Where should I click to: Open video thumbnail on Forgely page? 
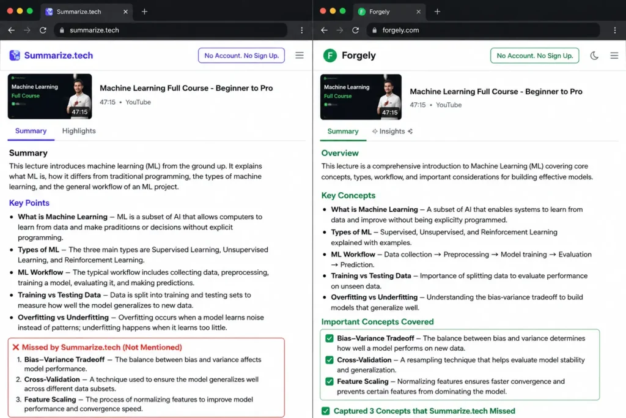click(361, 97)
